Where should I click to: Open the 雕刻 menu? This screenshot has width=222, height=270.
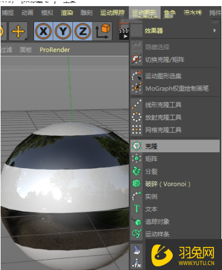(86, 13)
